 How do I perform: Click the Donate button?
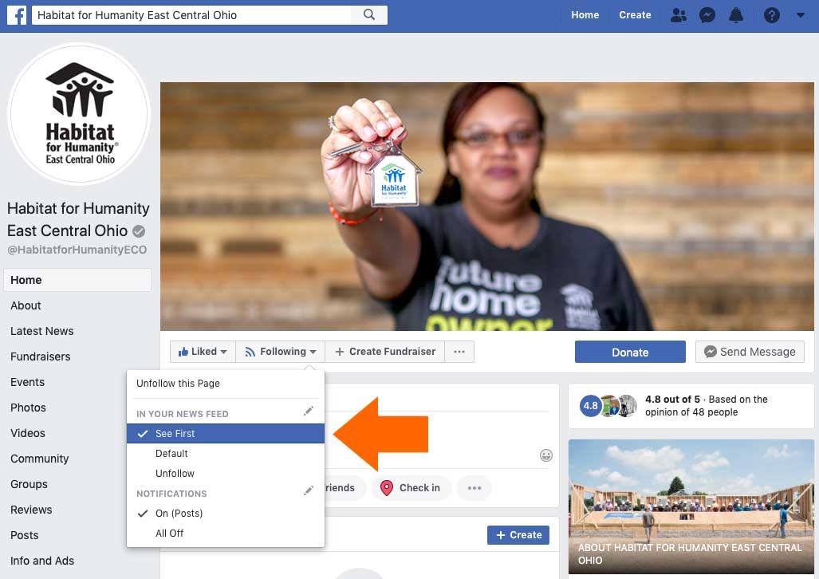630,353
